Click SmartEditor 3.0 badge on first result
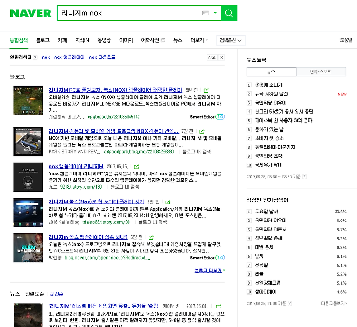Viewport: 357px width, 327px height. [x=208, y=117]
